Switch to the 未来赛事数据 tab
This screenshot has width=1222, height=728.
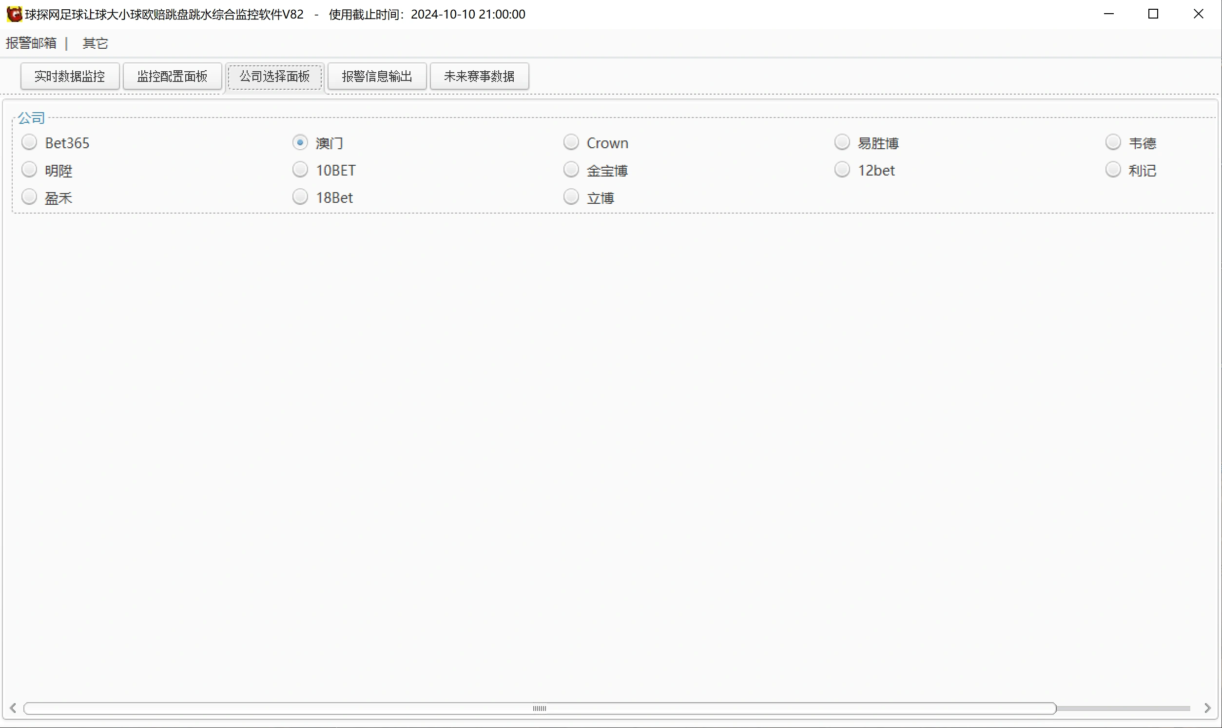479,76
